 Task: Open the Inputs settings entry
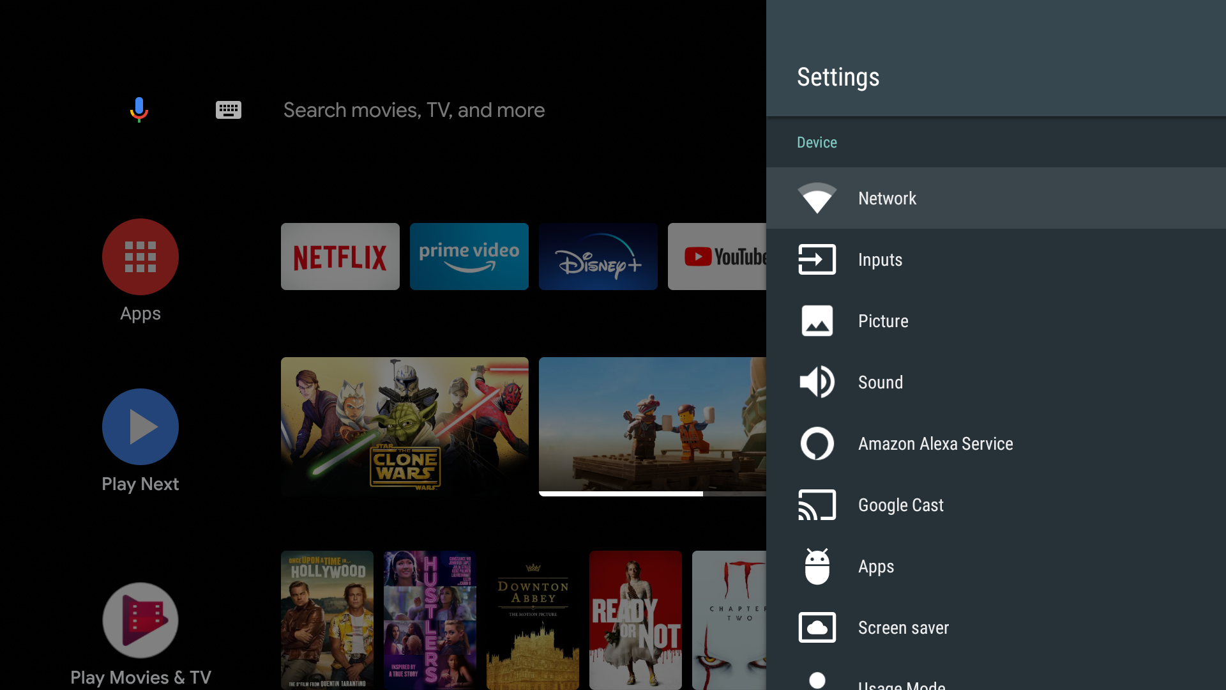[x=996, y=259]
